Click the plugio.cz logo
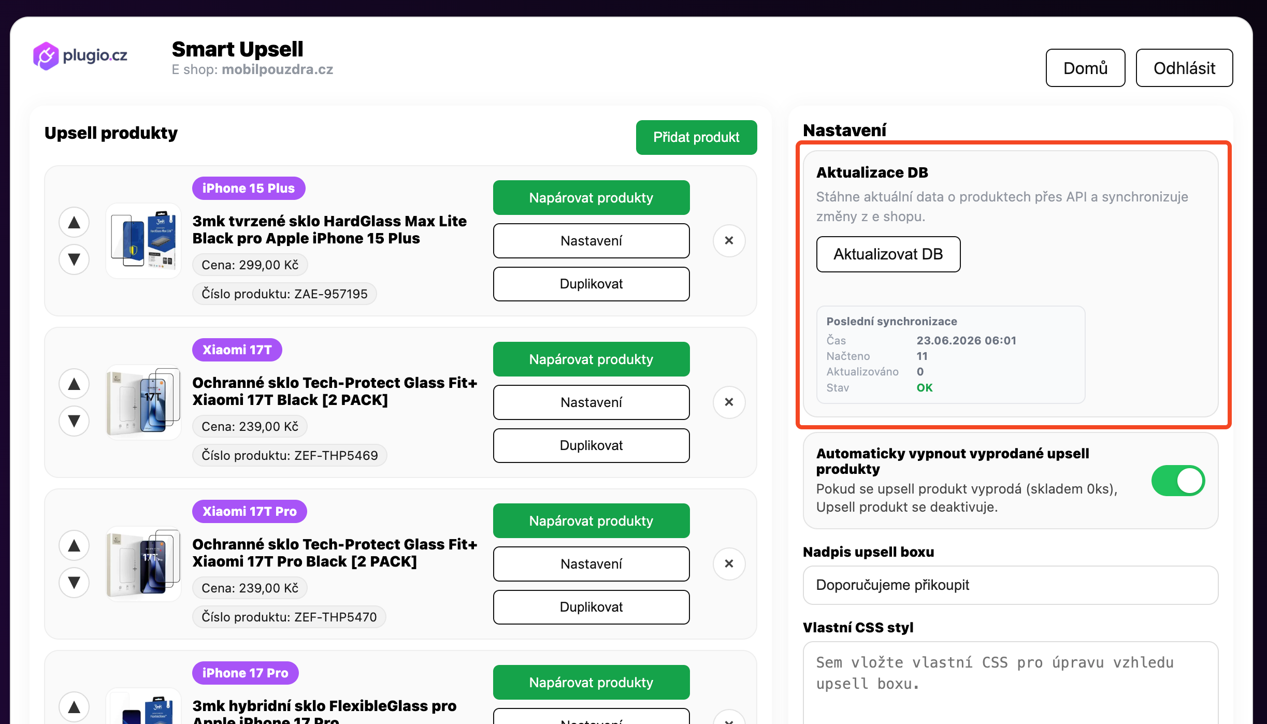The image size is (1267, 724). point(80,55)
